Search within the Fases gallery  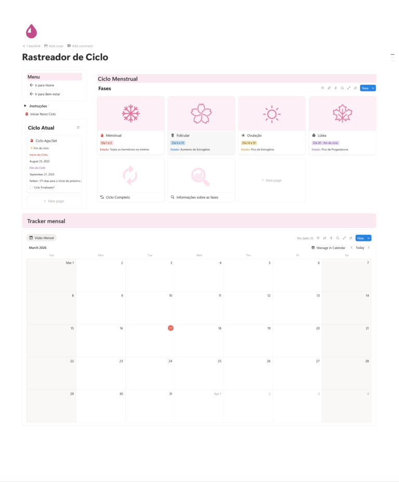point(342,88)
